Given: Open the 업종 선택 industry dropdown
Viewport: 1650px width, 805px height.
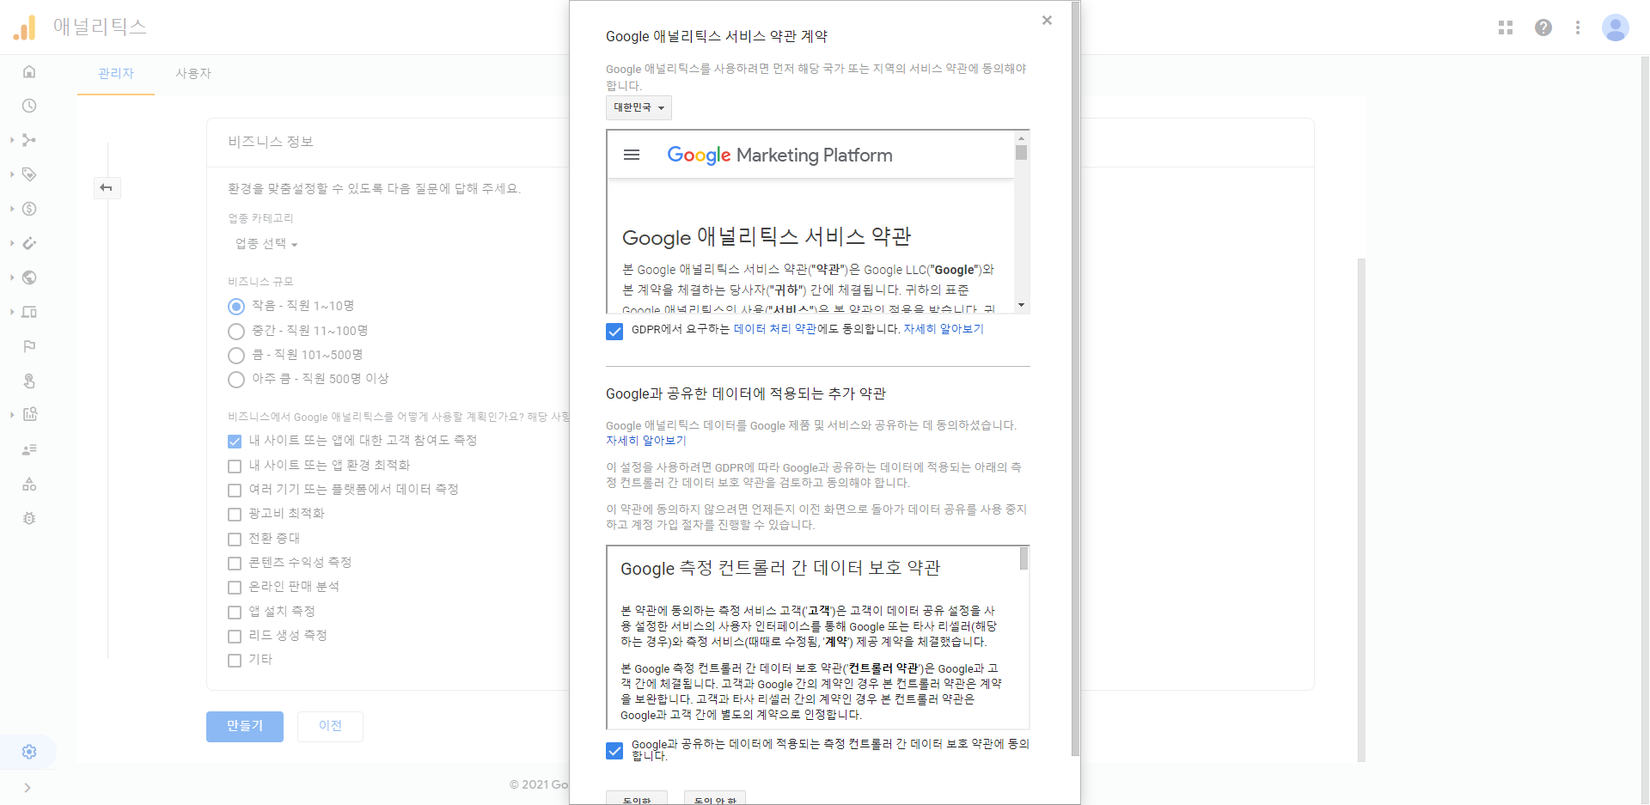Looking at the screenshot, I should pos(266,244).
